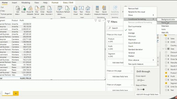Check the Sales field checkbox
The height and width of the screenshot is (99, 177).
(x=166, y=38)
